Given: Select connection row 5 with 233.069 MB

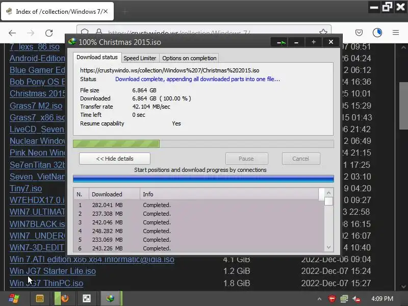Looking at the screenshot, I should point(199,240).
